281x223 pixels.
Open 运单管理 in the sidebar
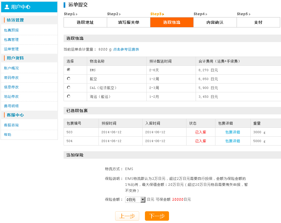(x=11, y=49)
